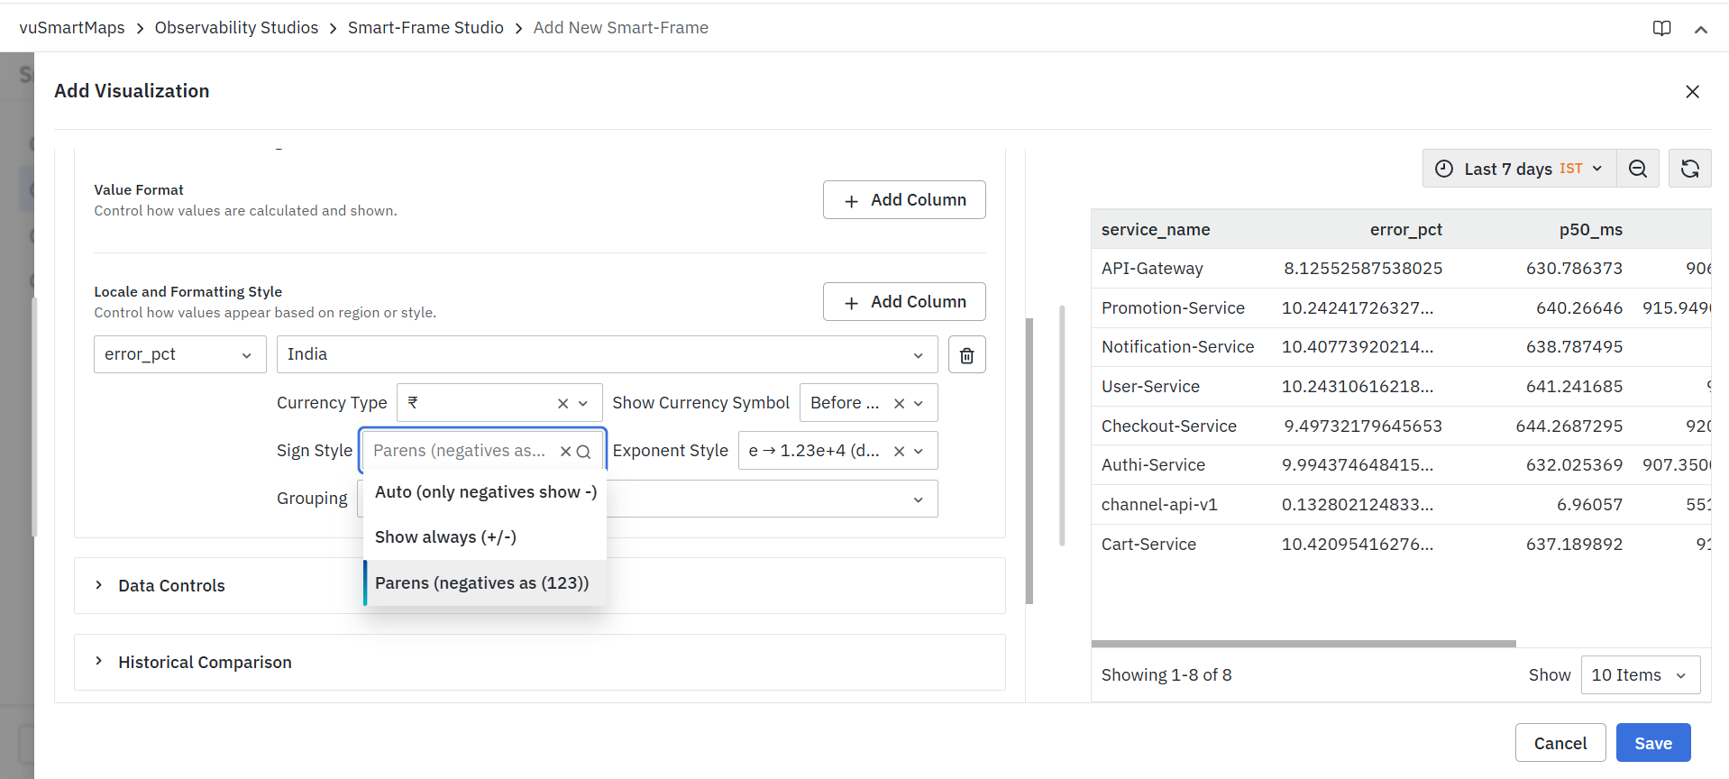1729x779 pixels.
Task: Select Auto (only negatives show -)
Action: point(485,492)
